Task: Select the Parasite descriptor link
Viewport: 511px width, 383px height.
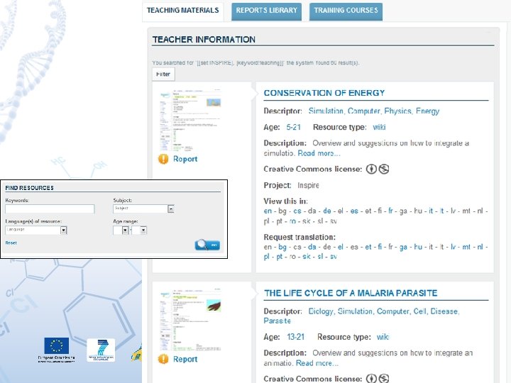Action: coord(277,321)
